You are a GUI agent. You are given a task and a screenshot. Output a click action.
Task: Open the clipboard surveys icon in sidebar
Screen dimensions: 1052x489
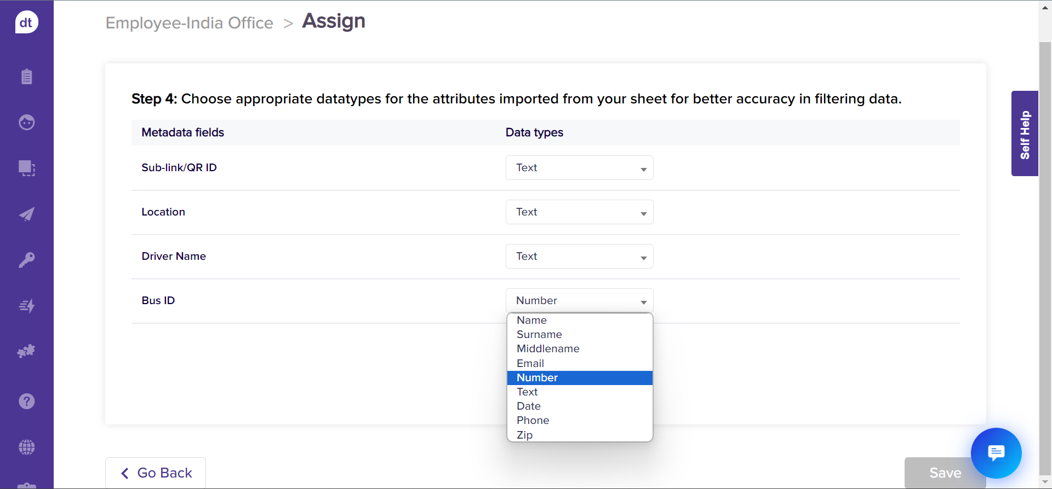click(26, 77)
